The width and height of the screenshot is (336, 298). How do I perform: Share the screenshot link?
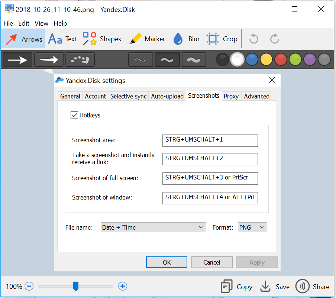(312, 286)
